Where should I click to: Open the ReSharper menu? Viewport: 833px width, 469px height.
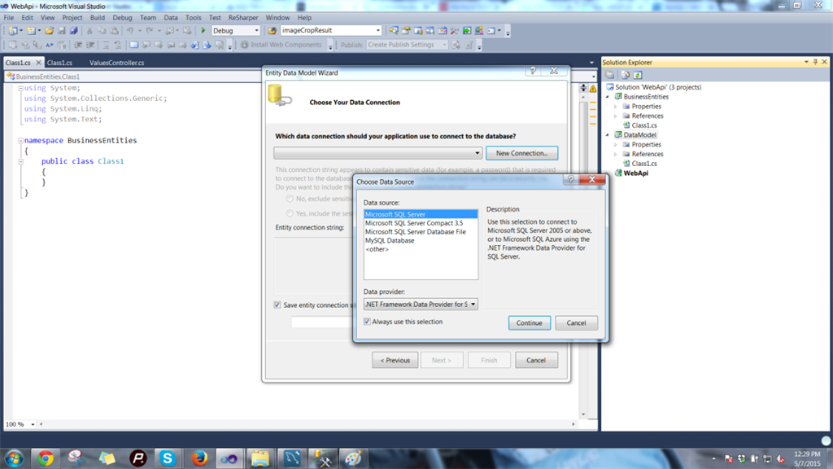[242, 18]
